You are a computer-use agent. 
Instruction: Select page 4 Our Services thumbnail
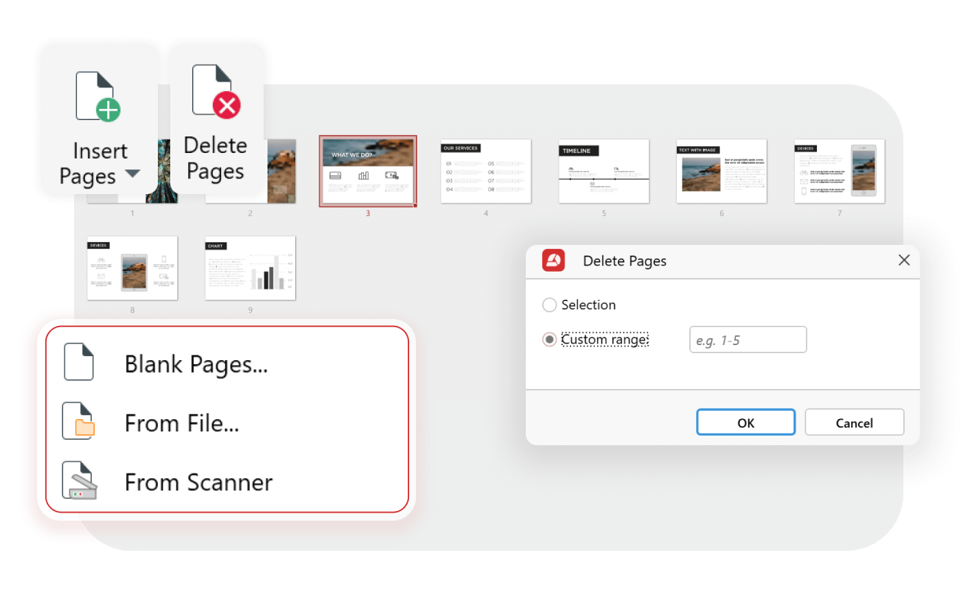(x=485, y=171)
